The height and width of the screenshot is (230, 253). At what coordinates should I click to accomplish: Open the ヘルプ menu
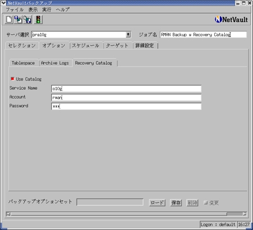62,10
